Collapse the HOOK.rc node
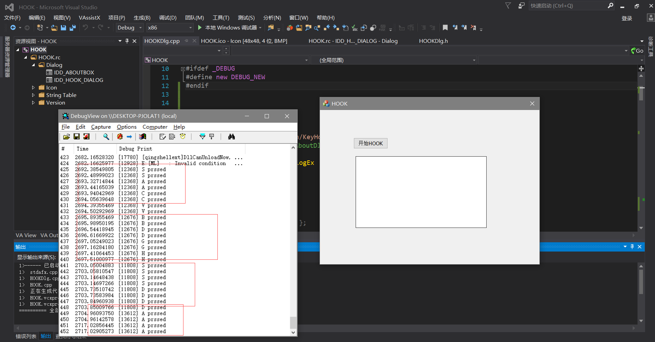Image resolution: width=655 pixels, height=342 pixels. pos(25,58)
